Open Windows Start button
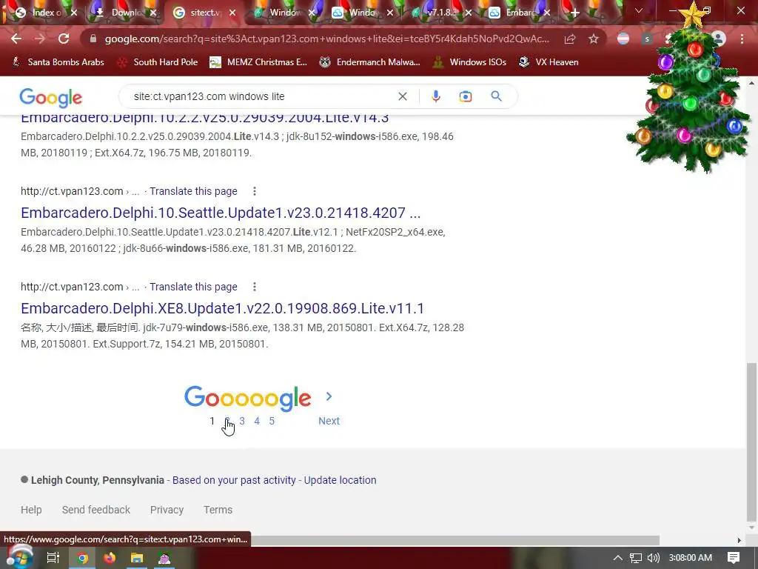 tap(19, 557)
